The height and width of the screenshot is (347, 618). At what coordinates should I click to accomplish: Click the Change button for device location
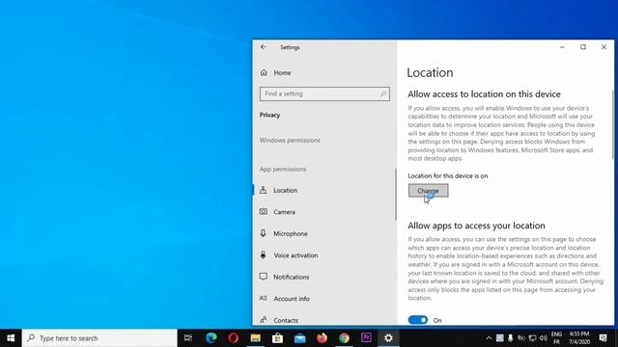428,191
